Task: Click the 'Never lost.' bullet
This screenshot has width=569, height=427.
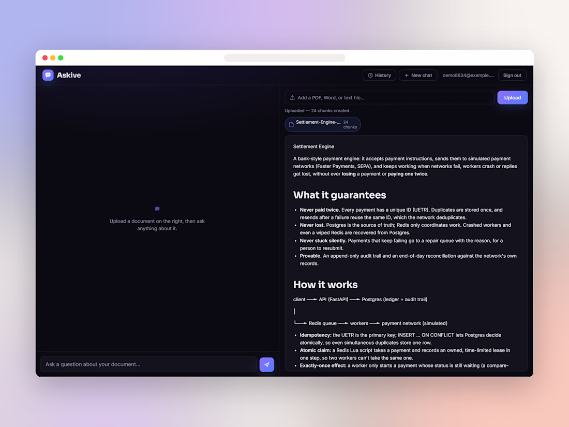Action: [405, 229]
